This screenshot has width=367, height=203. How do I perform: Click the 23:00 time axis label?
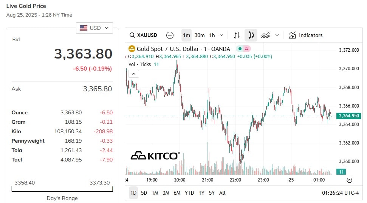(x=263, y=180)
